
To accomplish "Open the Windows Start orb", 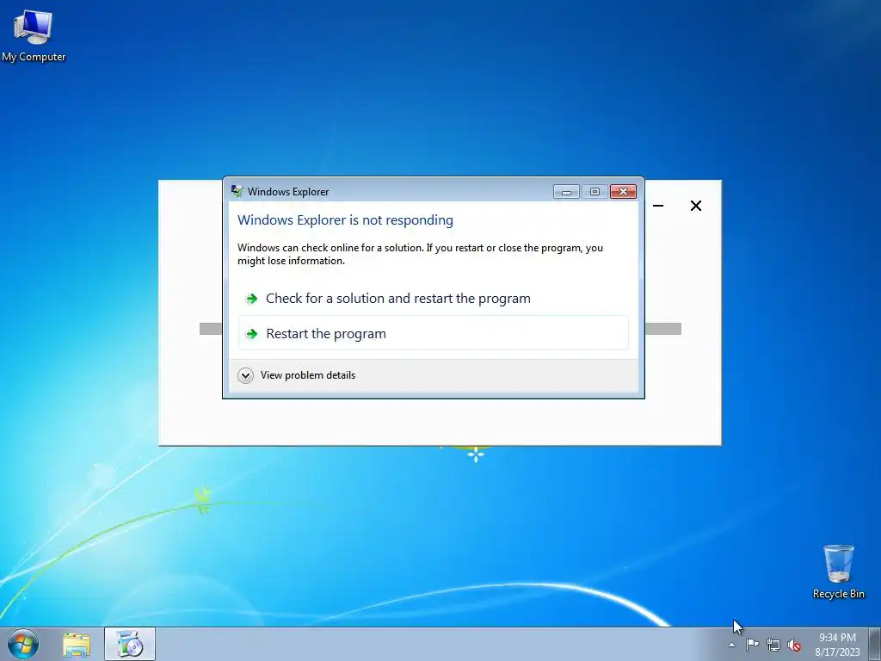I will point(23,644).
